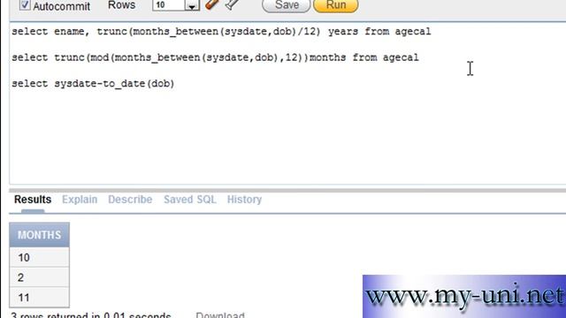
Task: Open the Saved SQL tab
Action: tap(190, 200)
